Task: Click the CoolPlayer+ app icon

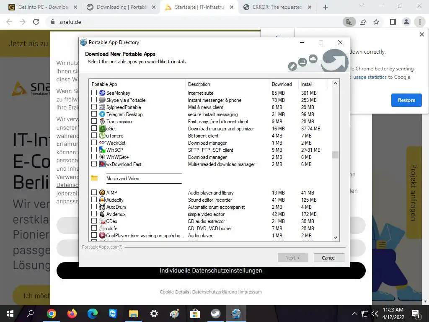Action: coord(102,235)
